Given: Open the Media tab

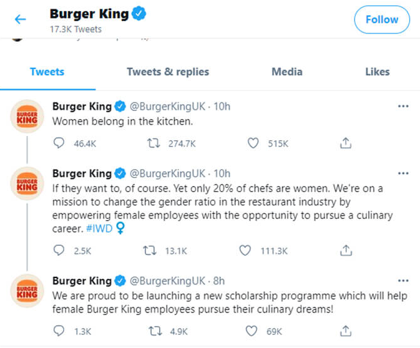Looking at the screenshot, I should coord(287,72).
